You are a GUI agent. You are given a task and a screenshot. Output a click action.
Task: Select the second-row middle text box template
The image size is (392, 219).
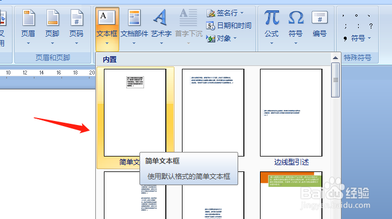[213, 202]
